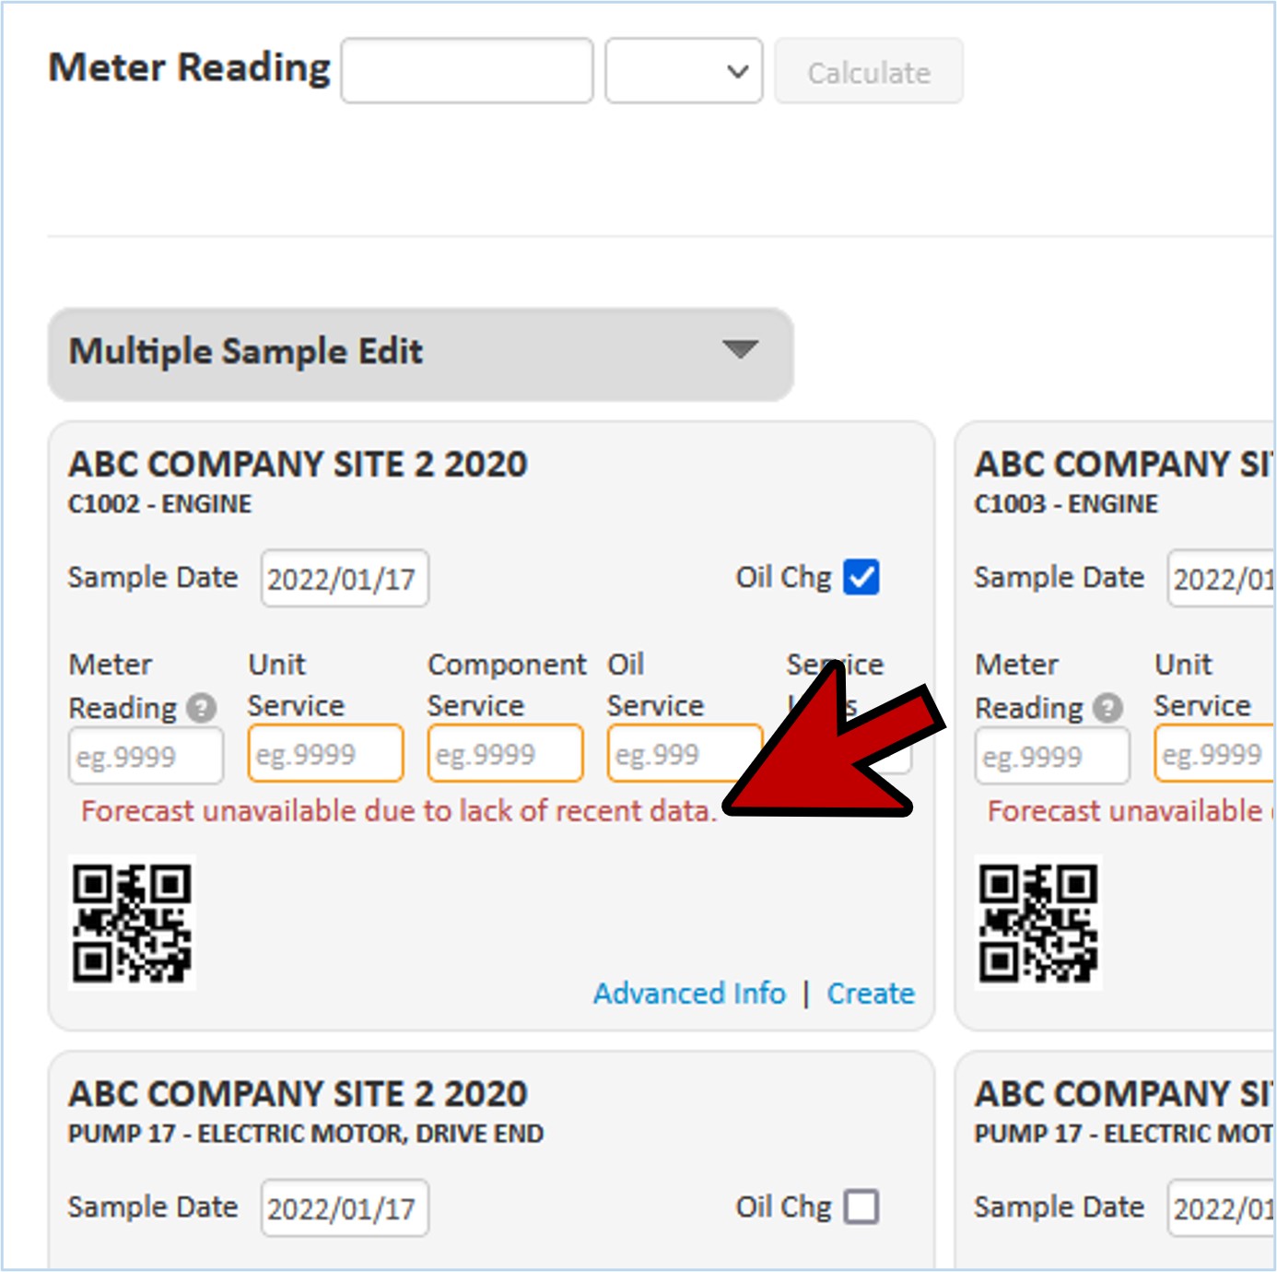Check Oil Chg for Pump 17 motor
Screen dimensions: 1277x1272
[861, 1207]
